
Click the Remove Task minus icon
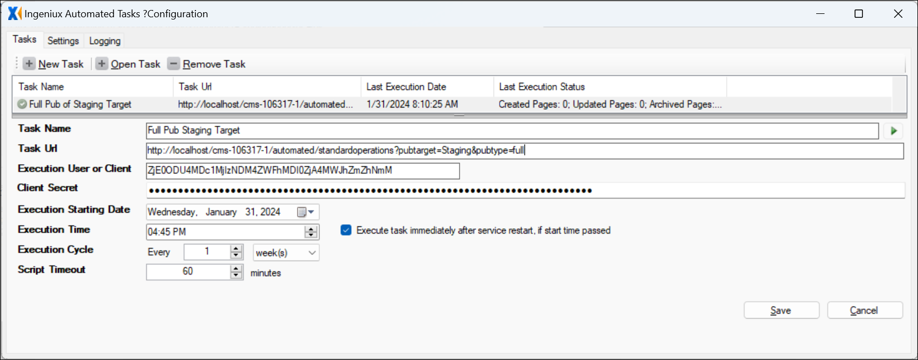pos(174,64)
